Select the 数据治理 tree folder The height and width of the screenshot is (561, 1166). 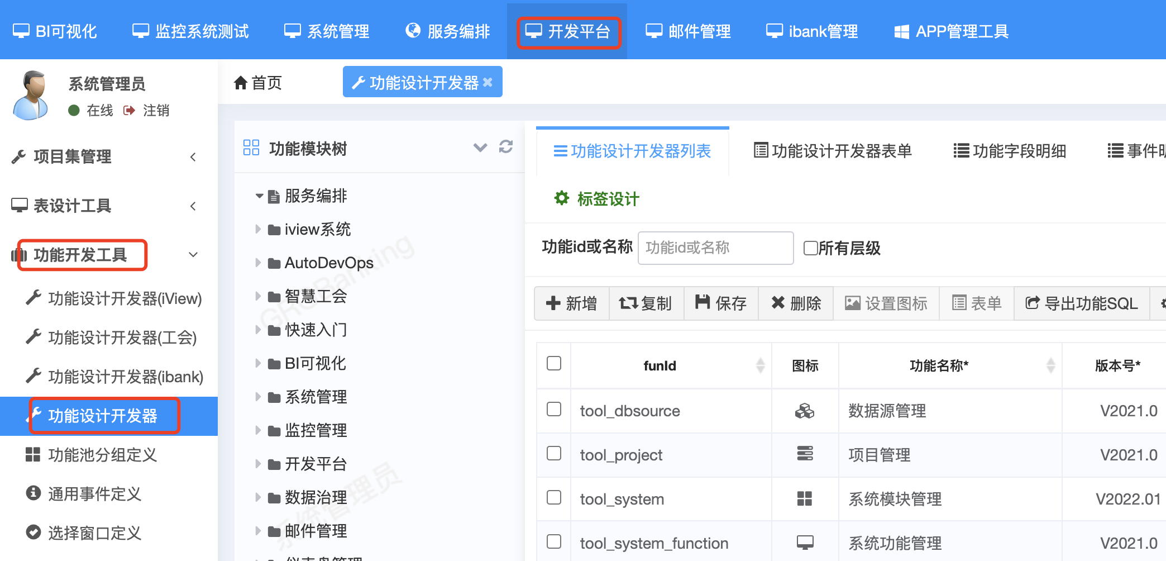[308, 497]
